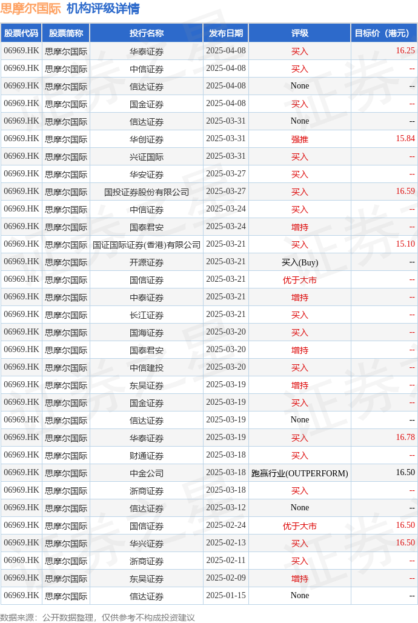Click 买入 in the 财通证券 row

(x=300, y=455)
